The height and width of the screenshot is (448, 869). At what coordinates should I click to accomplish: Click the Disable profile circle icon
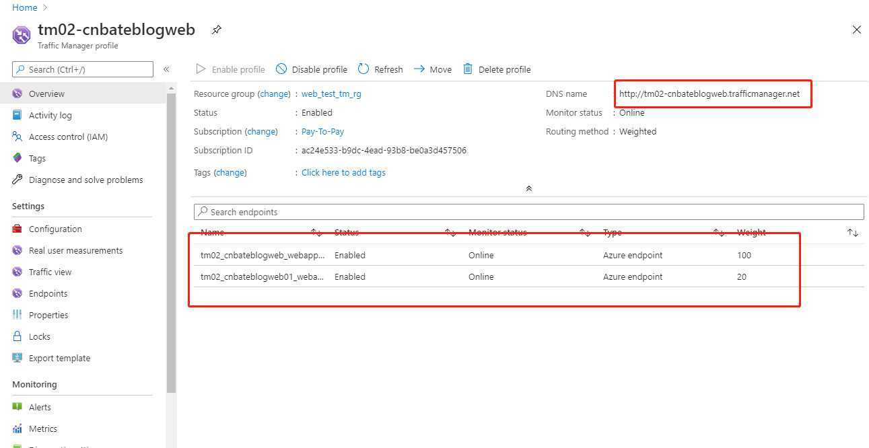click(x=281, y=69)
